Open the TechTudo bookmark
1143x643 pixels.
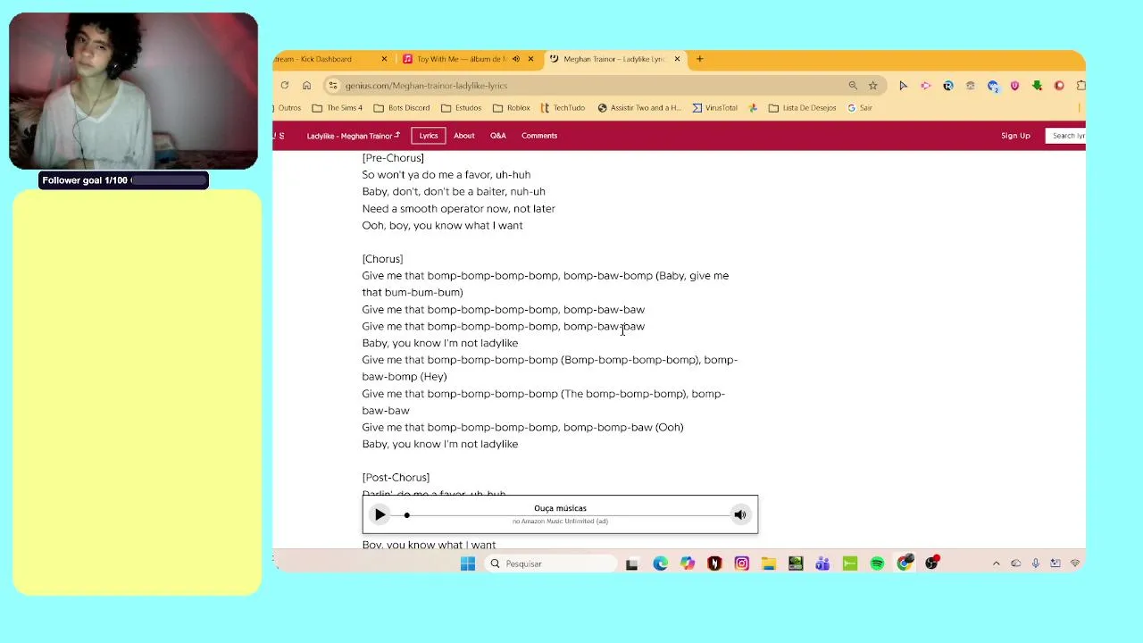tap(563, 108)
